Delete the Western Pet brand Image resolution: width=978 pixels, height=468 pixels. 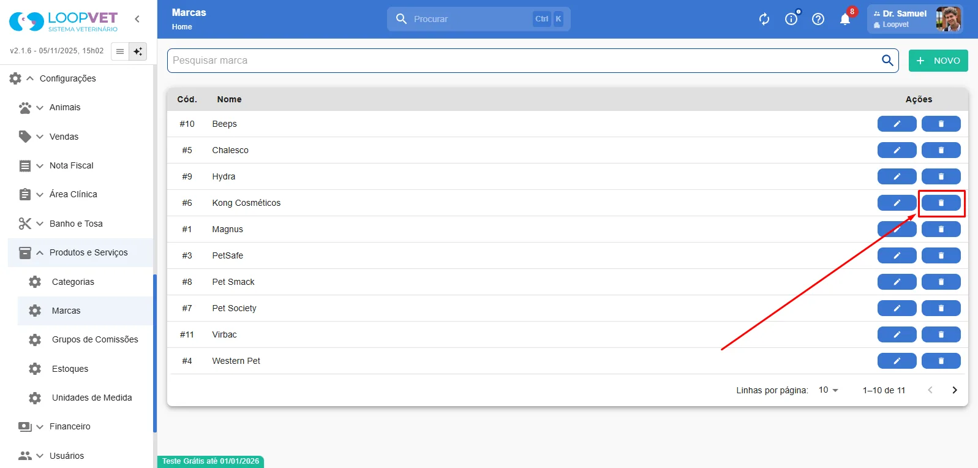941,361
